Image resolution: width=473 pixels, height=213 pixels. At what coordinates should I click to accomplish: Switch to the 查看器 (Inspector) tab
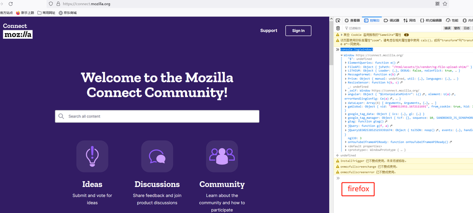(x=352, y=20)
